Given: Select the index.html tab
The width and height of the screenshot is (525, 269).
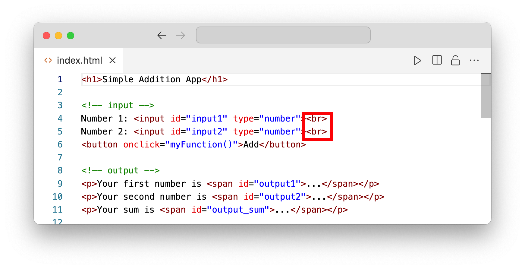Looking at the screenshot, I should click(x=78, y=60).
